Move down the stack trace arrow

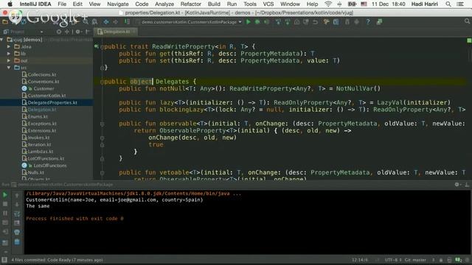[x=17, y=205]
